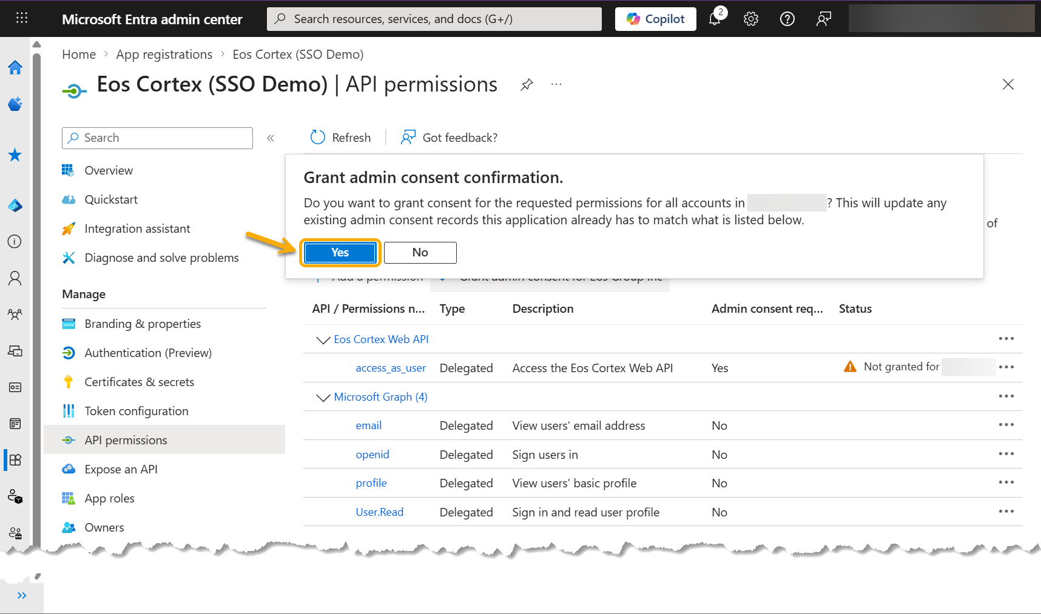Open the Settings gear icon
Screen dimensions: 1041x614
pyautogui.click(x=751, y=19)
